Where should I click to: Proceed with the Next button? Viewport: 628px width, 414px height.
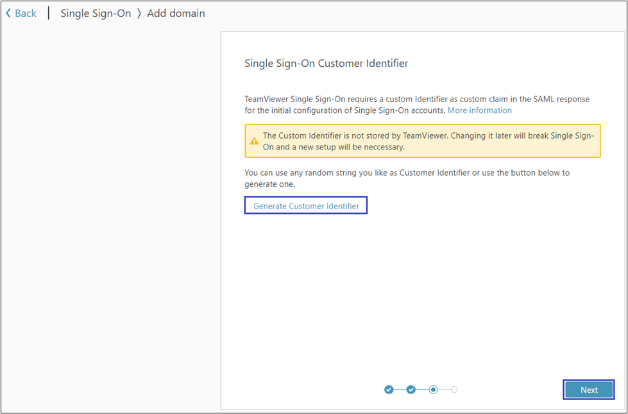pos(588,390)
